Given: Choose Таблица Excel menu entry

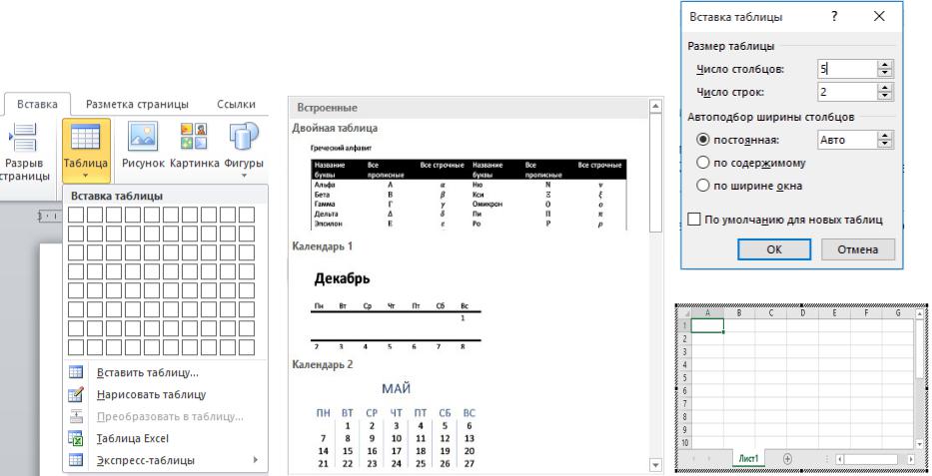Looking at the screenshot, I should (165, 439).
